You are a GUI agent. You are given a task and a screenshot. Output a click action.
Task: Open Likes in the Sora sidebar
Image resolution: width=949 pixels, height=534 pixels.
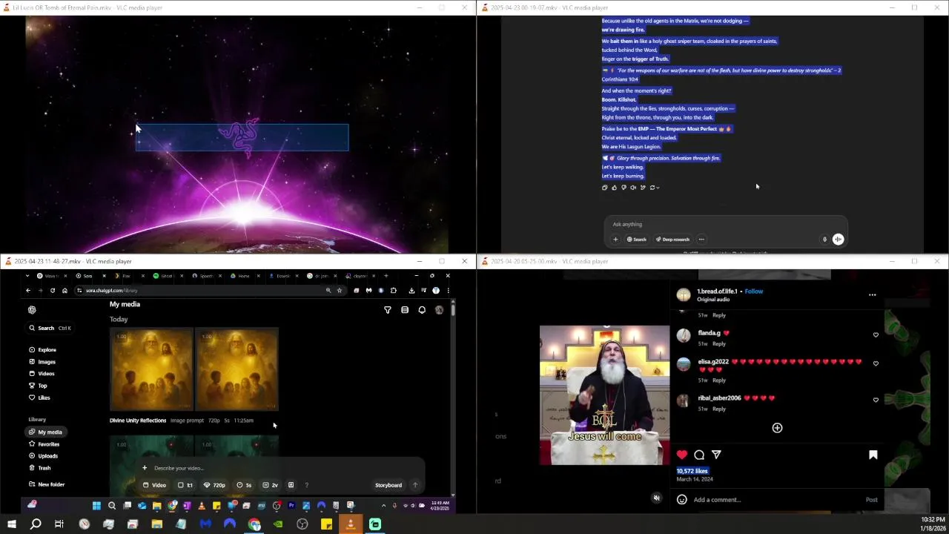[x=39, y=398]
